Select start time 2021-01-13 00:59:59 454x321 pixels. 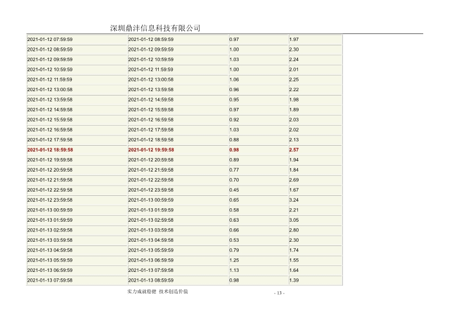[50, 210]
